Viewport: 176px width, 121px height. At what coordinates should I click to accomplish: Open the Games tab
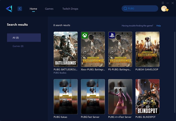point(49,9)
